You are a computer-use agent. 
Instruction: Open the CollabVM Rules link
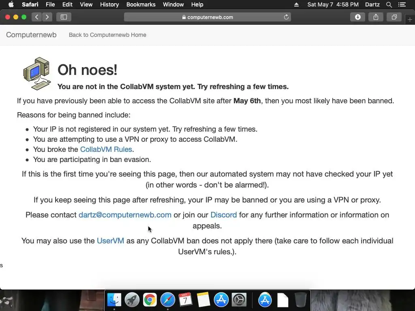tap(106, 149)
